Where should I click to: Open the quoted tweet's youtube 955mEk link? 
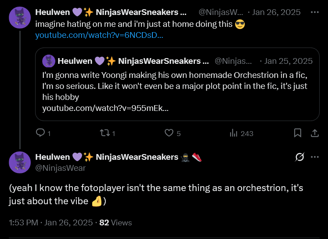point(105,107)
